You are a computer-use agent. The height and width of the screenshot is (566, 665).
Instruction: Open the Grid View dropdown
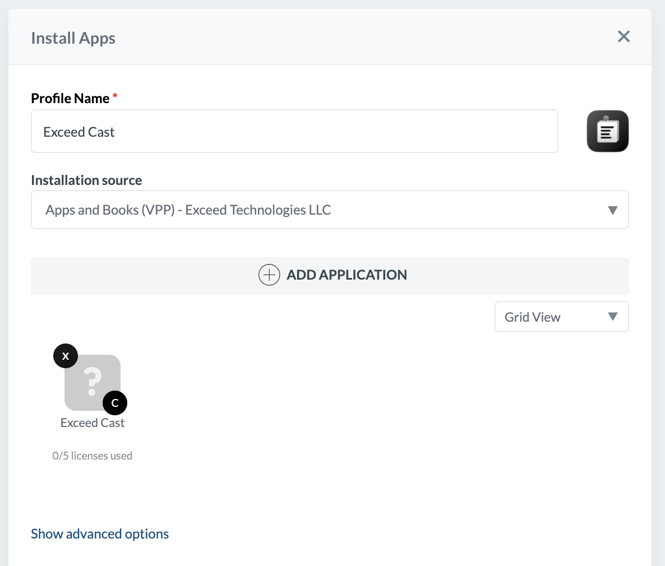tap(561, 317)
